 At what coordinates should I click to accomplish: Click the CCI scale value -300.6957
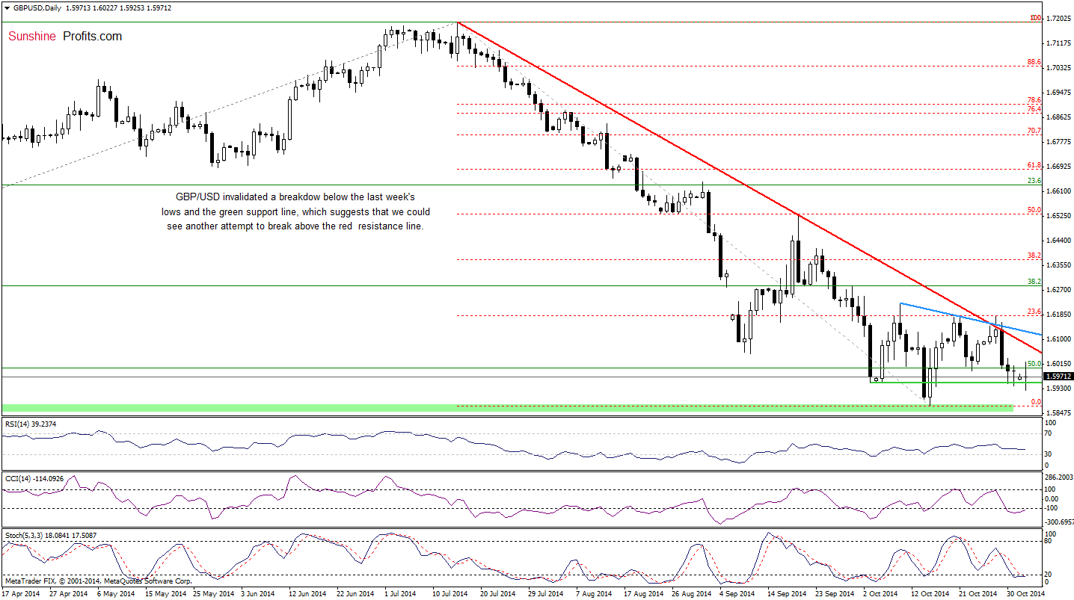pos(1058,522)
